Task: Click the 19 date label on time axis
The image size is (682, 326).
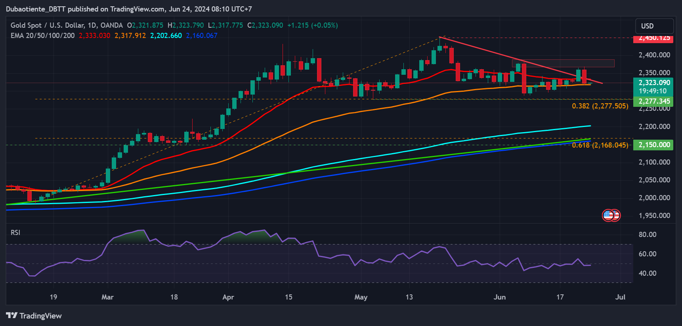Action: pos(53,297)
